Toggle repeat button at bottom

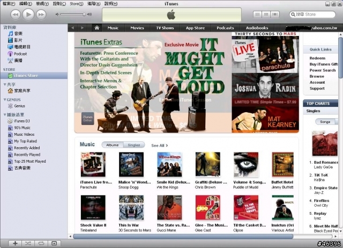tap(41, 243)
